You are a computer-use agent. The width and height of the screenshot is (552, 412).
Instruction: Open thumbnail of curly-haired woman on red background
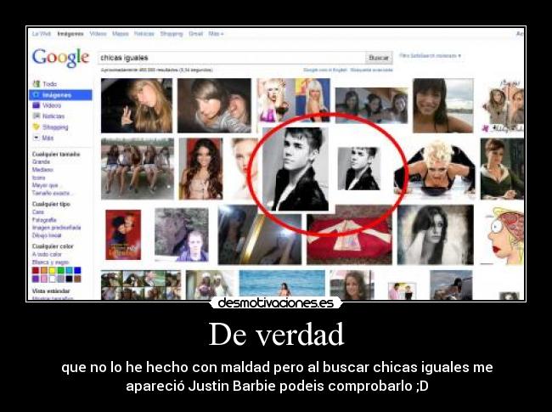click(201, 169)
